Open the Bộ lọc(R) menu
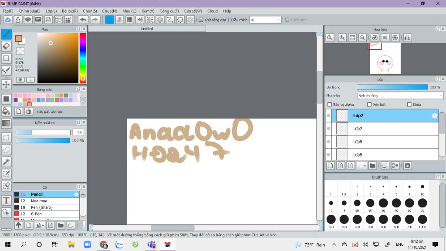 click(70, 11)
